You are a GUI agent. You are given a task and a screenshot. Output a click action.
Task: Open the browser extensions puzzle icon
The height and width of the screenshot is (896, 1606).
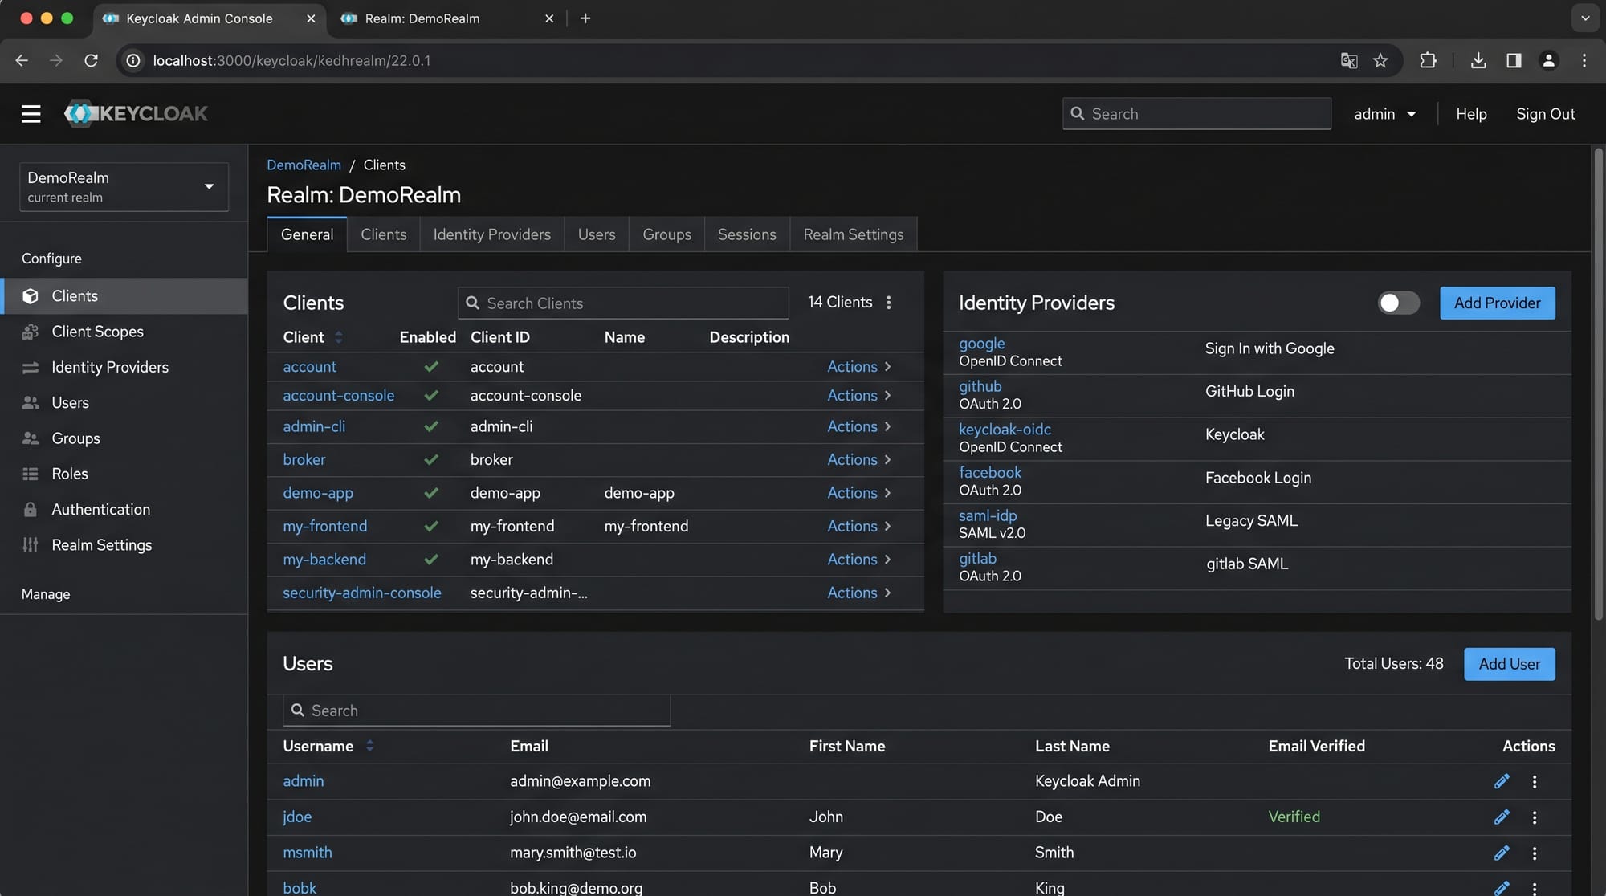(1428, 60)
